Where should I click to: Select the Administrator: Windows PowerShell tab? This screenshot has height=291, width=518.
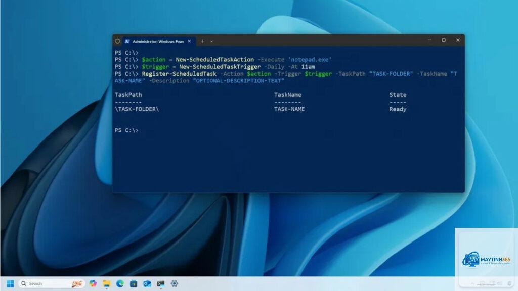click(158, 41)
